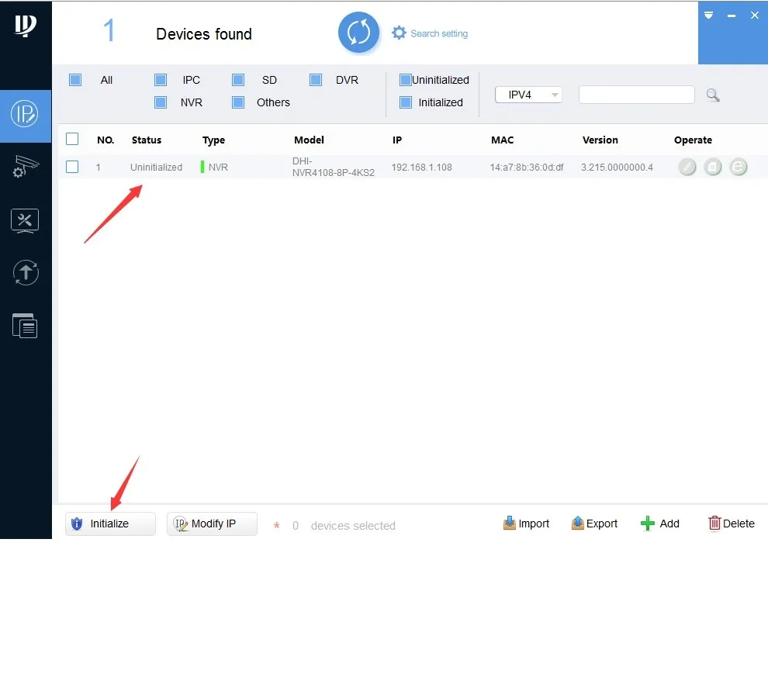768x698 pixels.
Task: Open system settings tools sidebar icon
Action: pyautogui.click(x=25, y=221)
